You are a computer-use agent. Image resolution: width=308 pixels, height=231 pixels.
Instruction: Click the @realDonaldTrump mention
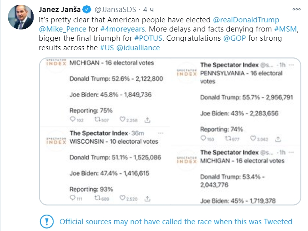point(246,20)
